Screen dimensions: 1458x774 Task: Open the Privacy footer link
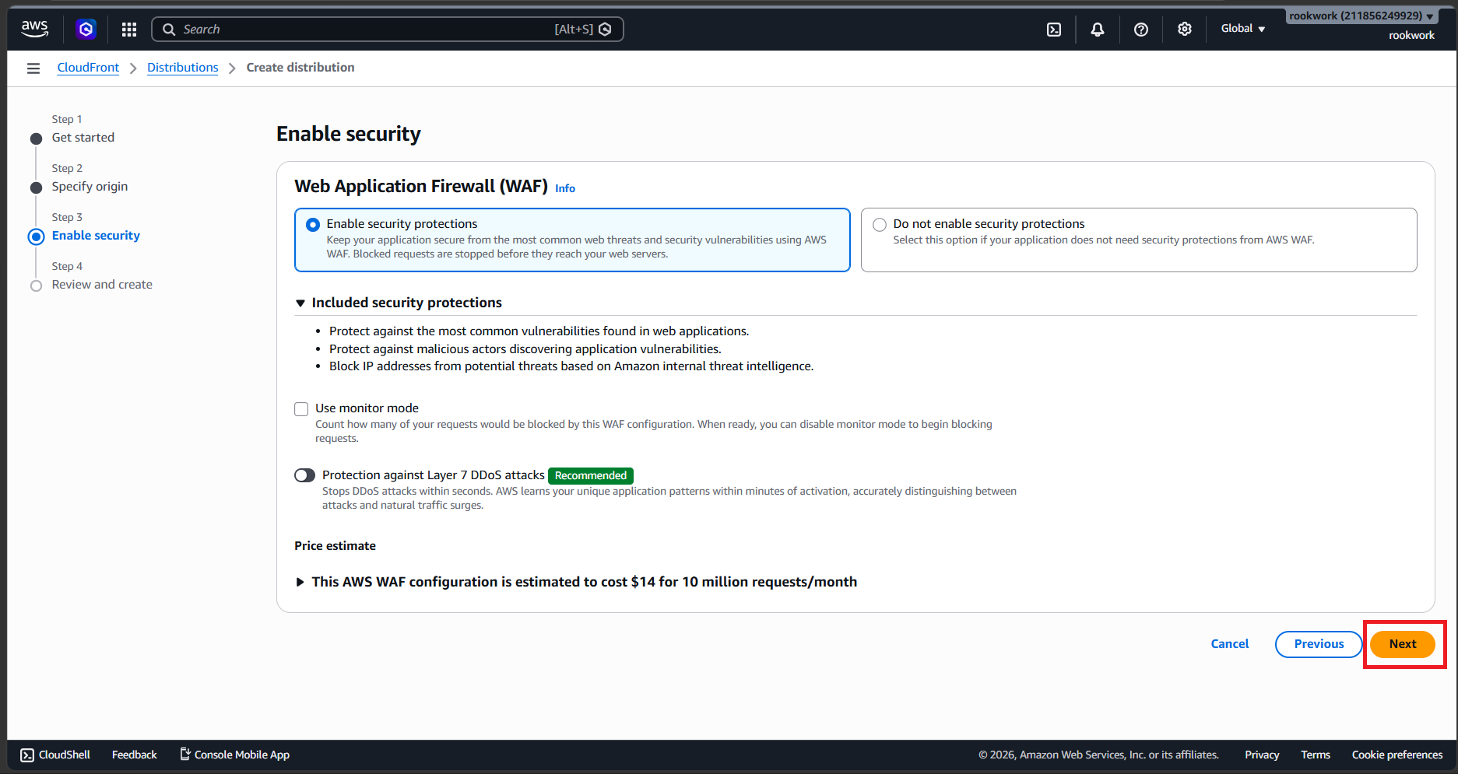point(1262,755)
